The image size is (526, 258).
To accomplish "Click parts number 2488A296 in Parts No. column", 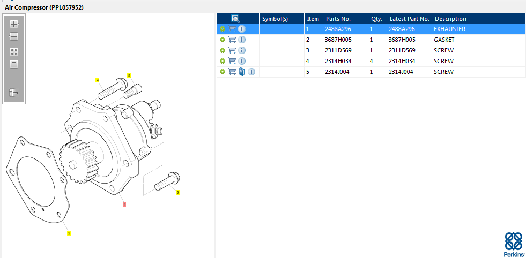I will tap(338, 29).
